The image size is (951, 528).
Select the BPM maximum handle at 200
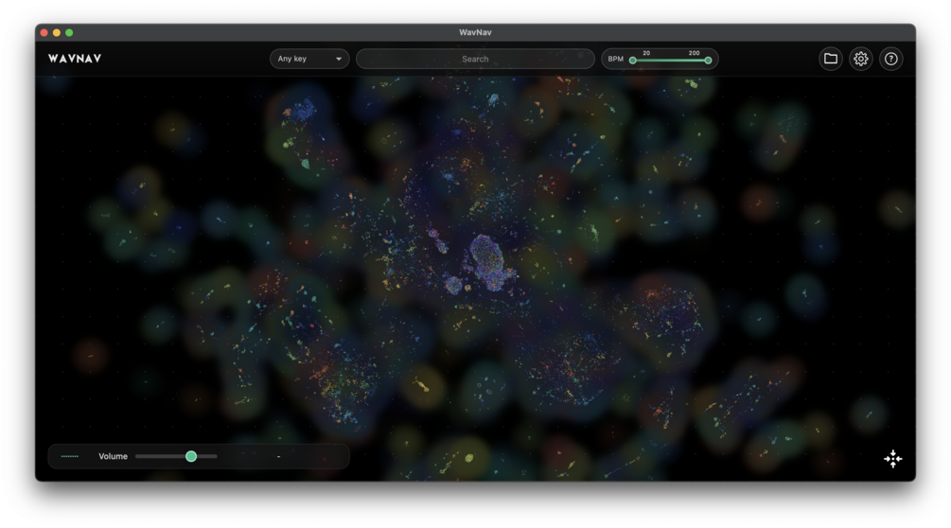tap(708, 60)
